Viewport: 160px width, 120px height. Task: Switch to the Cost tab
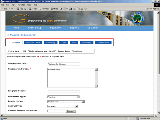[63, 42]
